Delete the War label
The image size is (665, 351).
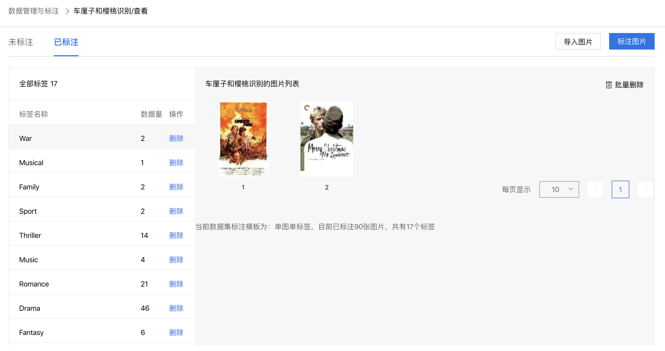[176, 138]
